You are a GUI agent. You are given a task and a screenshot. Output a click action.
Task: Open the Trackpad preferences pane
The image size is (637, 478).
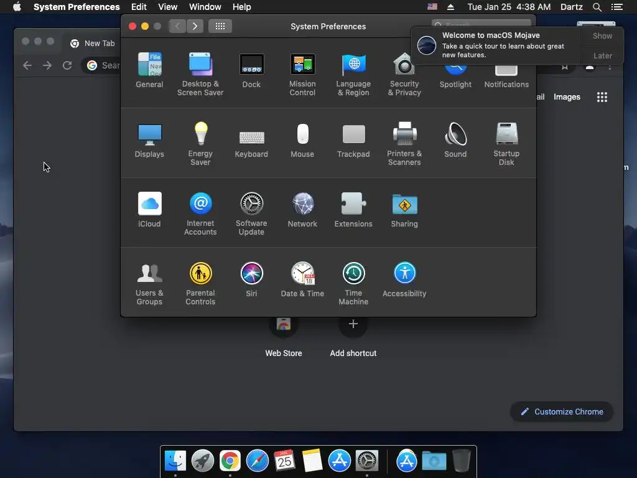[x=353, y=140]
